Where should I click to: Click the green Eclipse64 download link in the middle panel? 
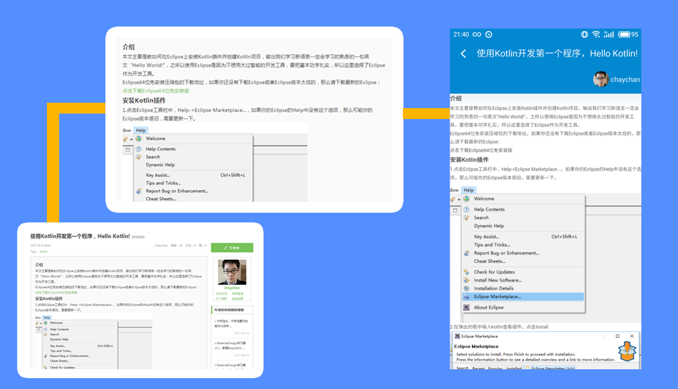pyautogui.click(x=156, y=91)
